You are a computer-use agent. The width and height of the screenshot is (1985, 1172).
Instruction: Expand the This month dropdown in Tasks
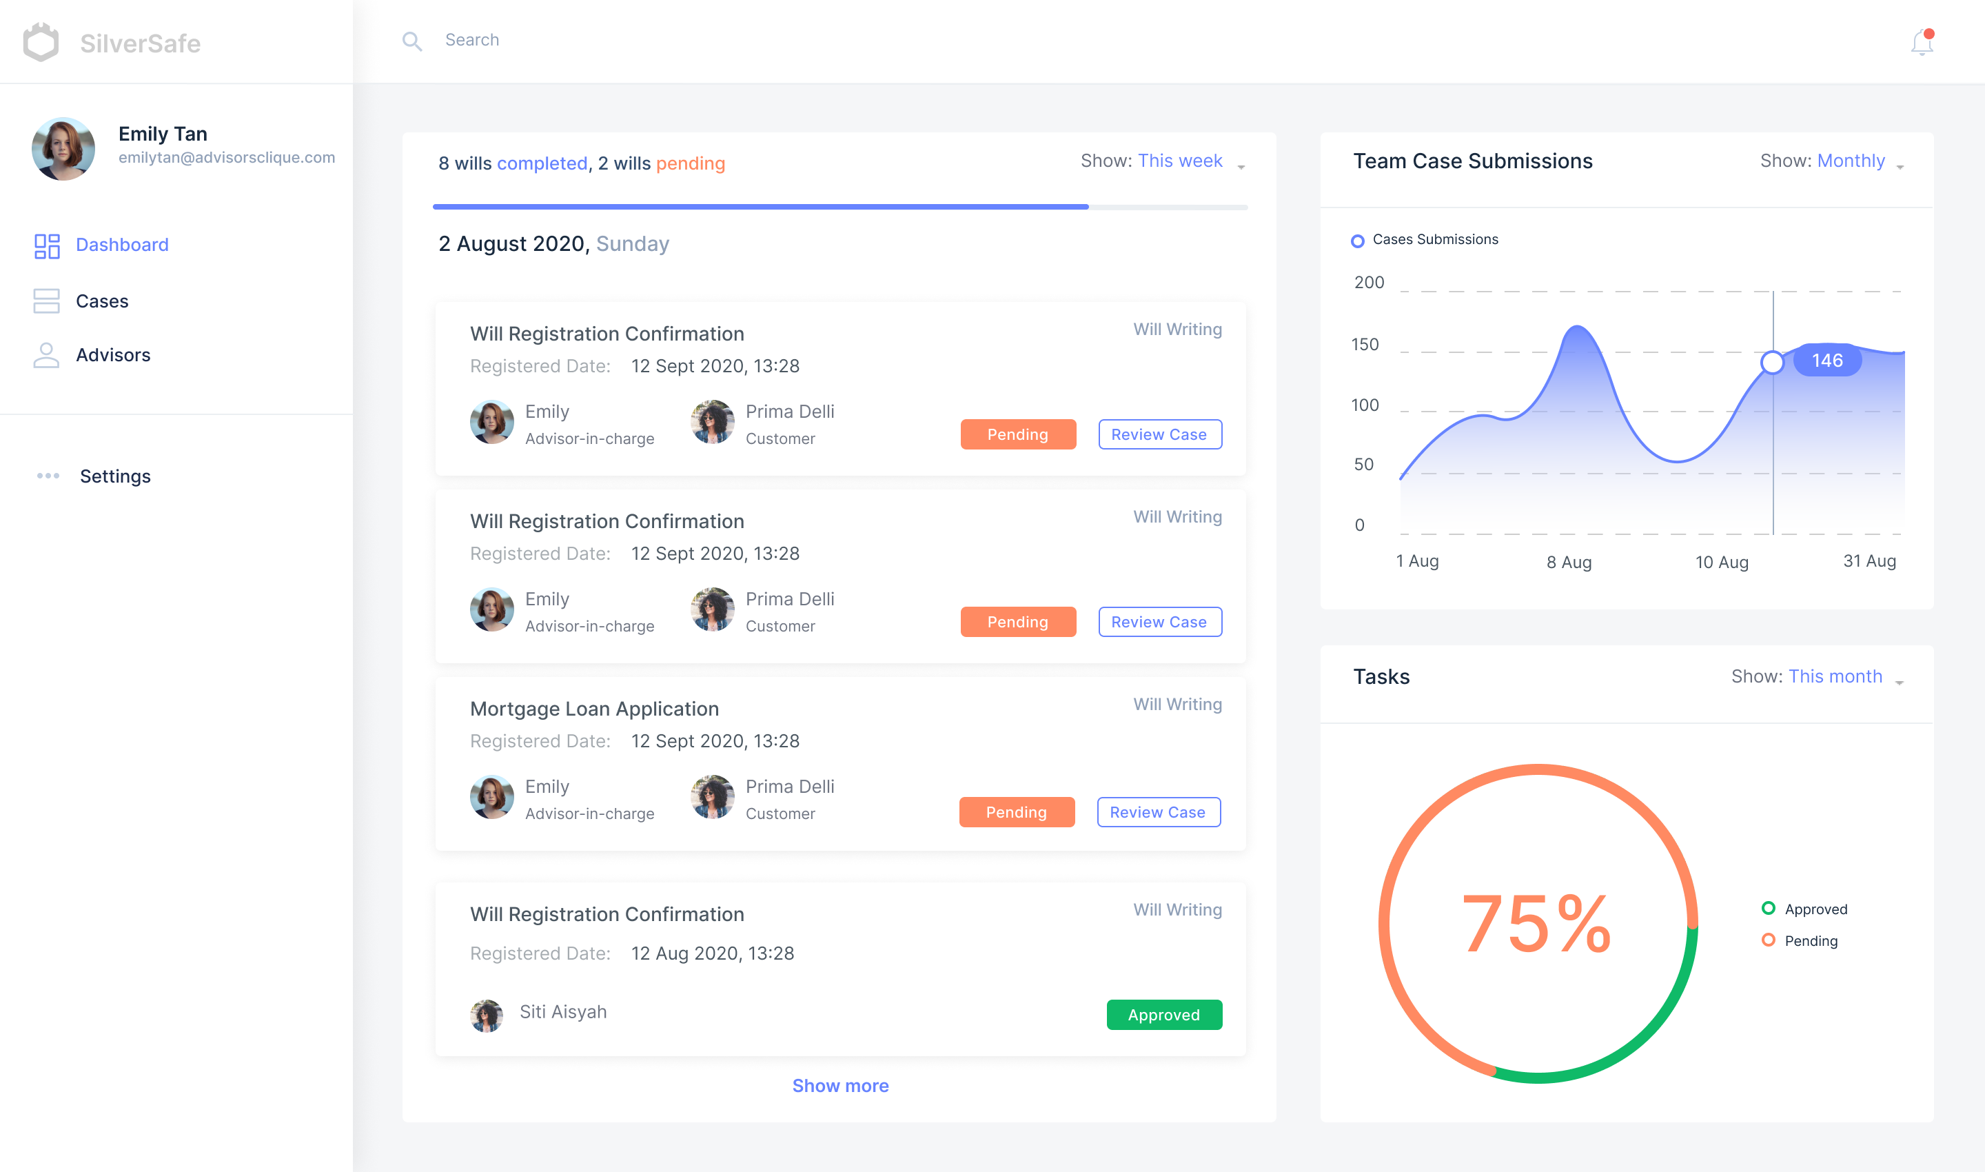1817,677
